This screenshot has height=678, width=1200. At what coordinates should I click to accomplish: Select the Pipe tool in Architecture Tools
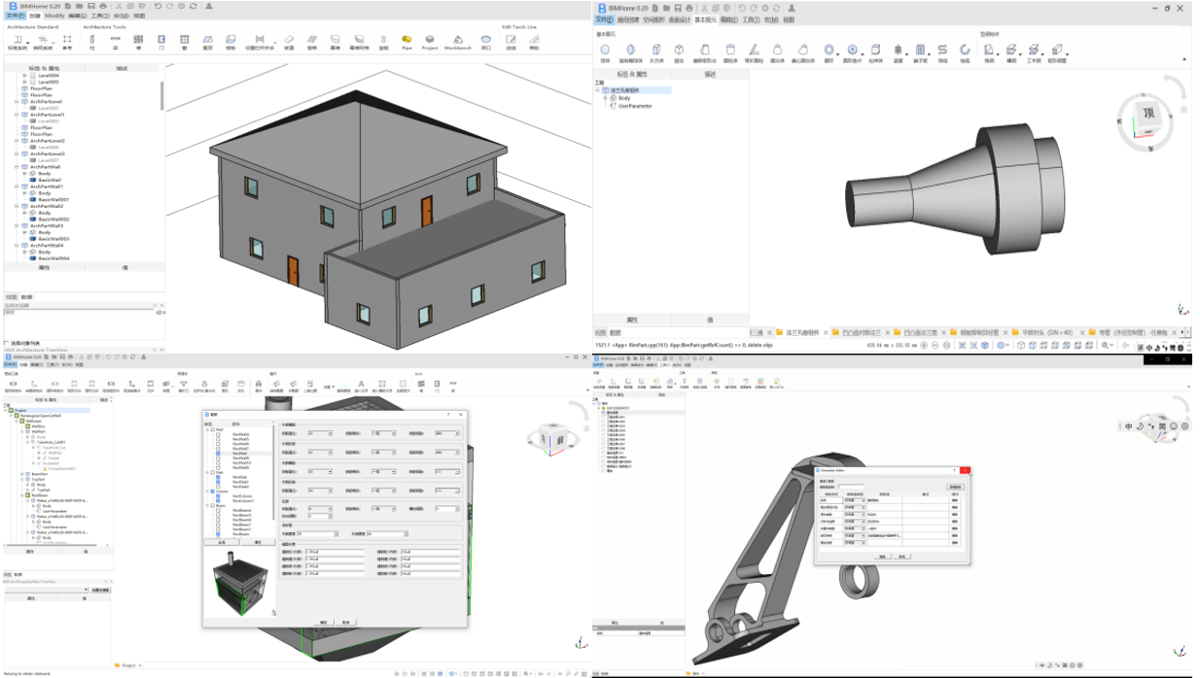pos(406,41)
